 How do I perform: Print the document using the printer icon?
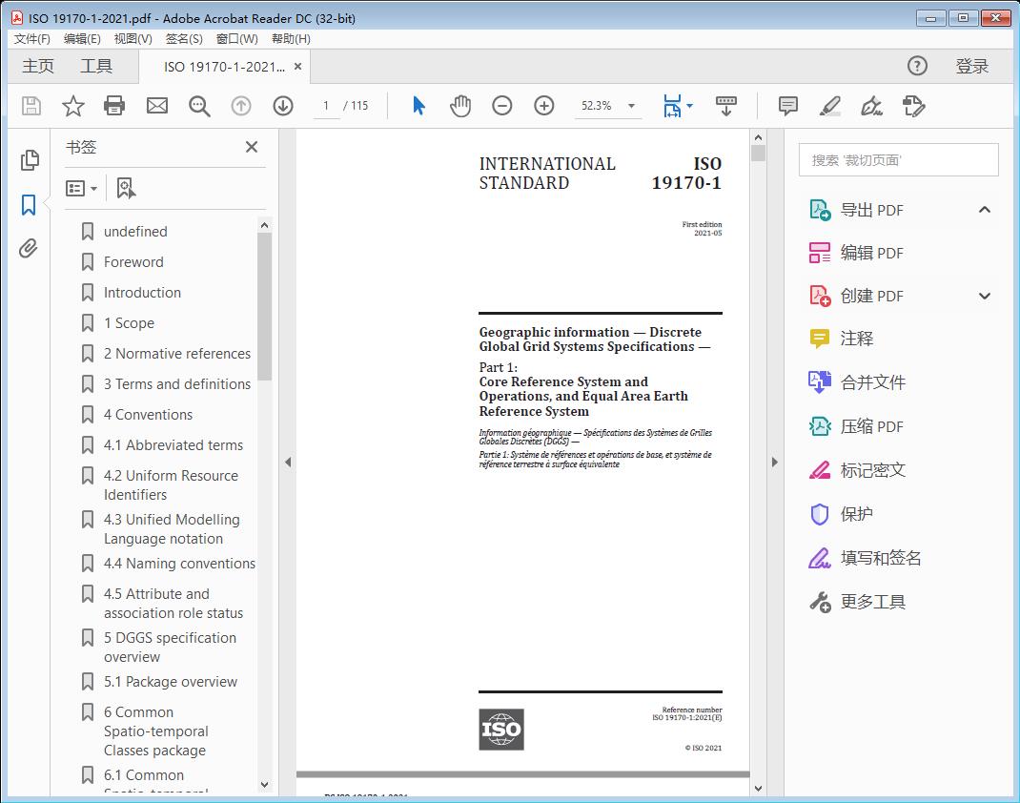tap(114, 106)
